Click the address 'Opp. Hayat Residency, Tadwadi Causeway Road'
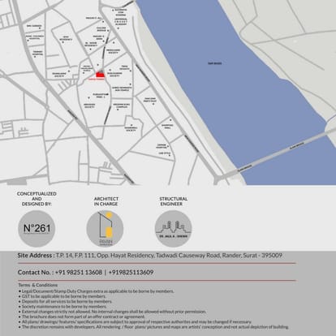 point(159,256)
